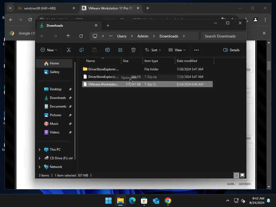Expand the This PC tree node
Image resolution: width=276 pixels, height=207 pixels.
pos(40,150)
